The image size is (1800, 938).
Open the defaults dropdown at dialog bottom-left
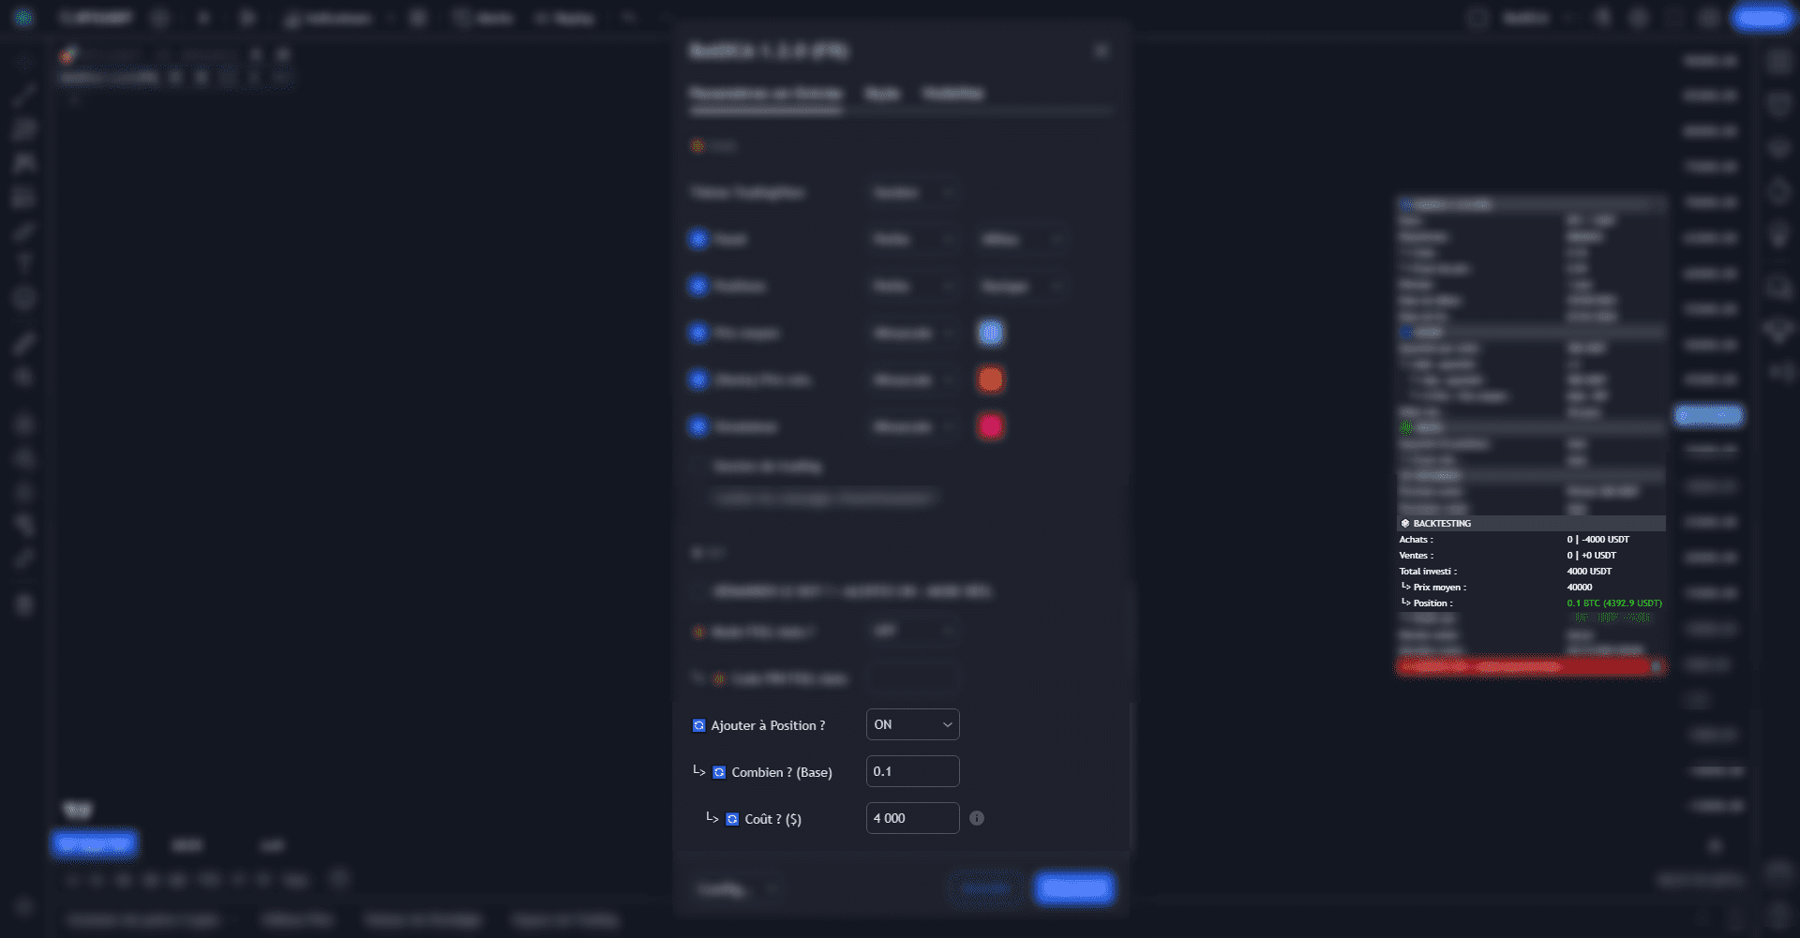tap(736, 888)
